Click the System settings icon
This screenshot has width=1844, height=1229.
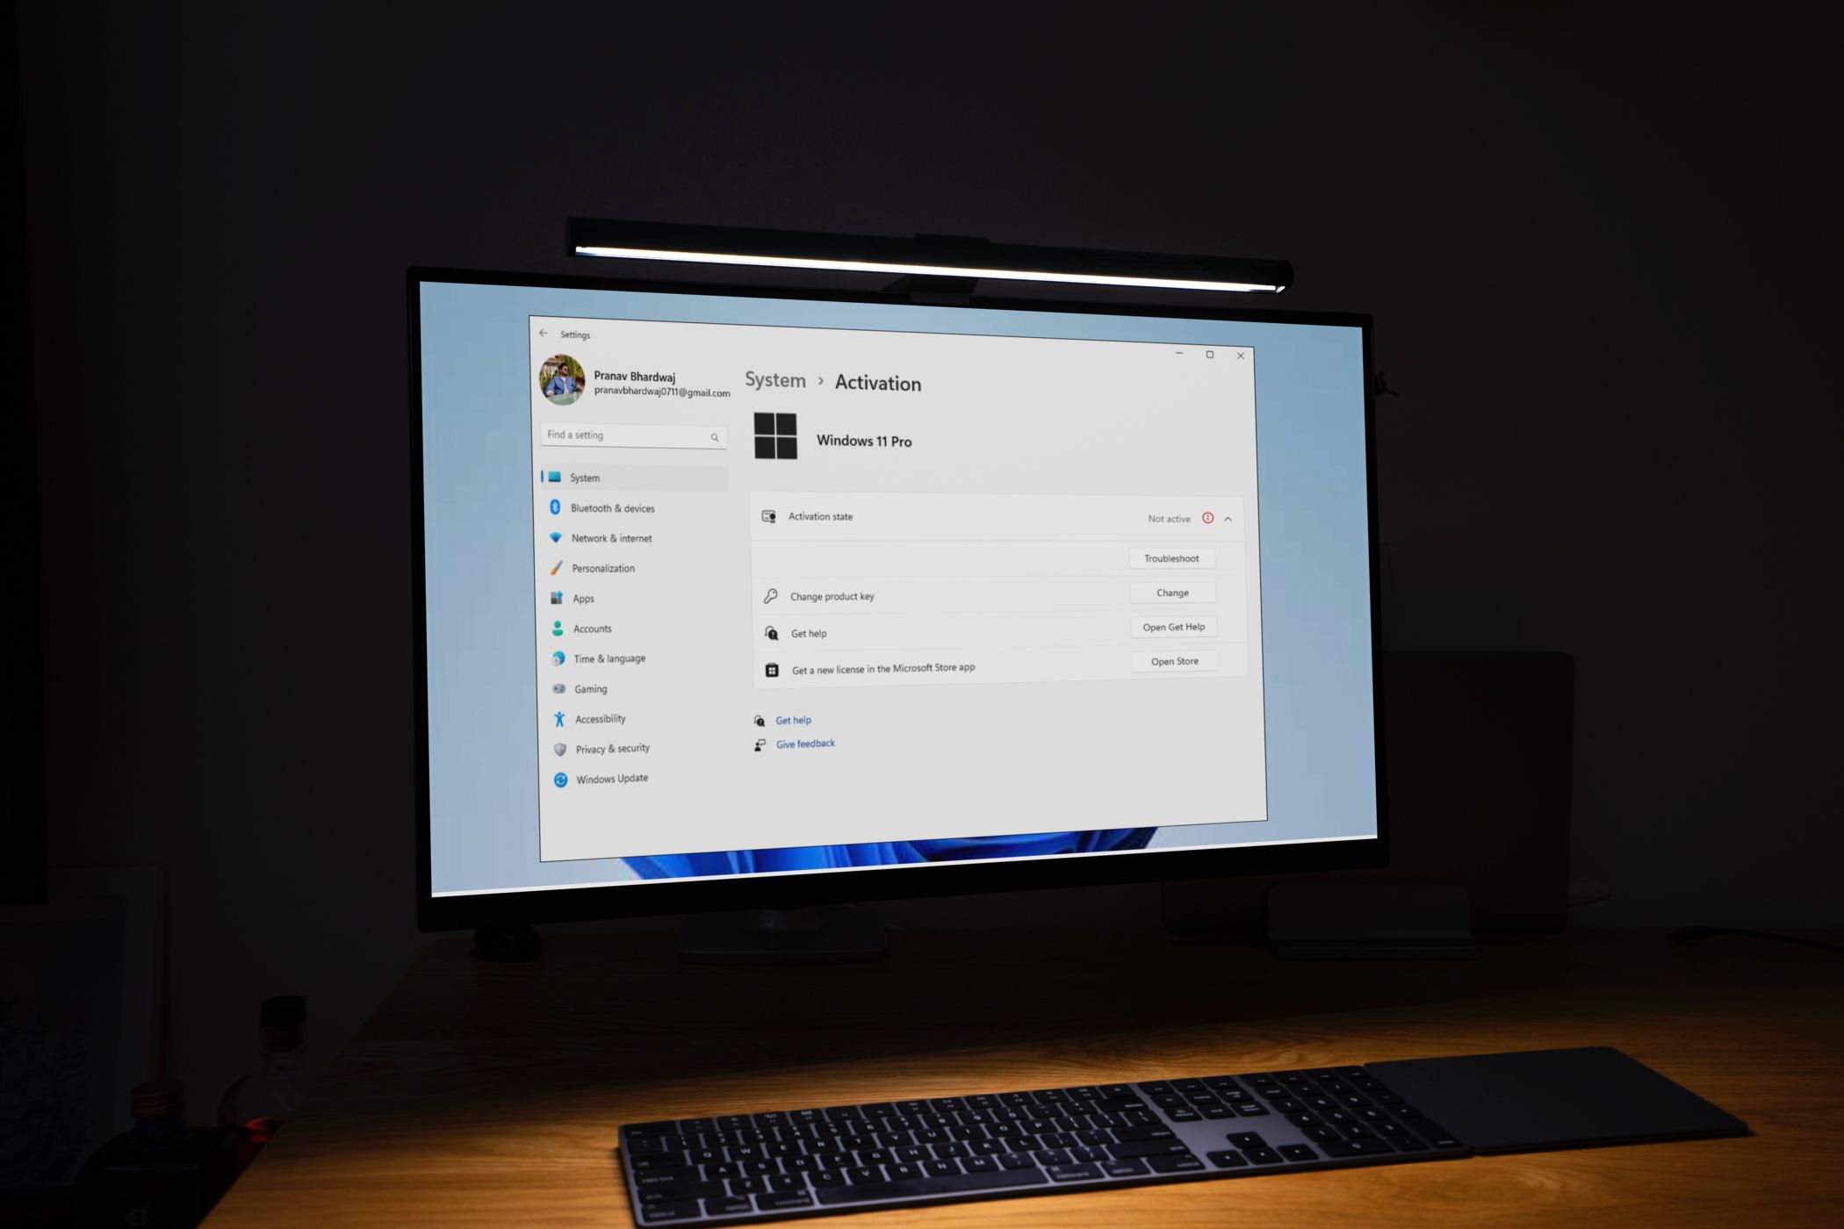point(558,476)
